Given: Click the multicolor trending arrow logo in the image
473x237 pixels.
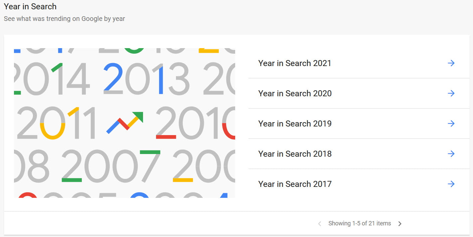Looking at the screenshot, I should [125, 122].
